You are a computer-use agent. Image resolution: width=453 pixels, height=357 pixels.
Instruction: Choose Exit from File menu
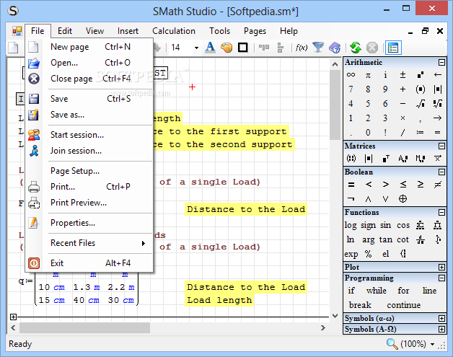pyautogui.click(x=89, y=263)
